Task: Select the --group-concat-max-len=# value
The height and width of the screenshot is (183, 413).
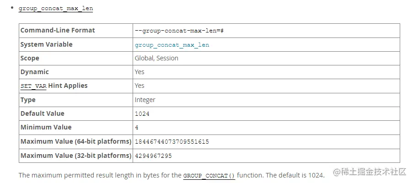Action: point(179,31)
